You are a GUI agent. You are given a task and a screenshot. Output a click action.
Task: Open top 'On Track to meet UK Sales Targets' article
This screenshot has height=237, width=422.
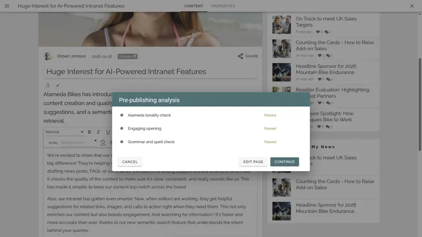click(326, 22)
